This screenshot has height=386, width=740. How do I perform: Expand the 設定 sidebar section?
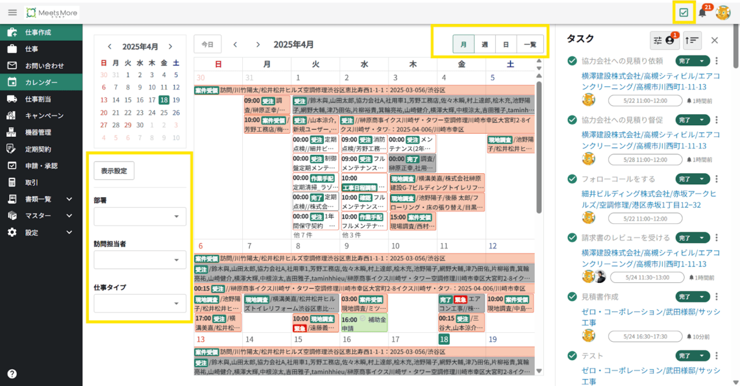(x=70, y=232)
